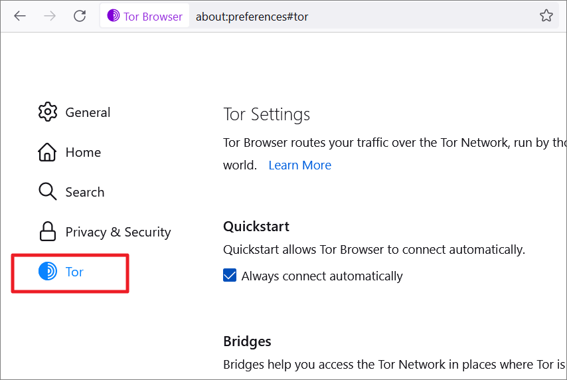Click the Home house icon
Image resolution: width=567 pixels, height=380 pixels.
[47, 152]
